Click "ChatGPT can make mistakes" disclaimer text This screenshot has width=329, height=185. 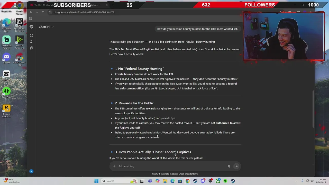(175, 174)
